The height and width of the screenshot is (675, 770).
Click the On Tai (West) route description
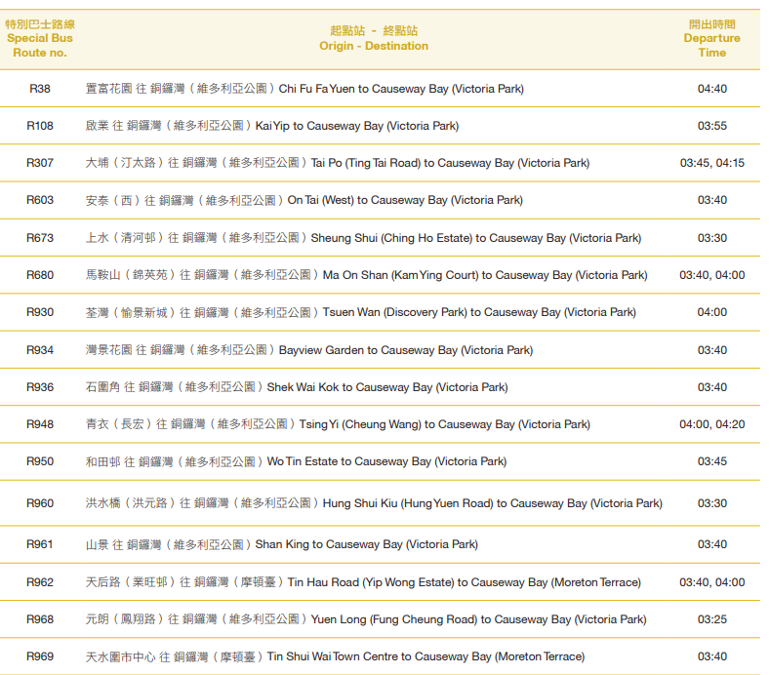304,200
